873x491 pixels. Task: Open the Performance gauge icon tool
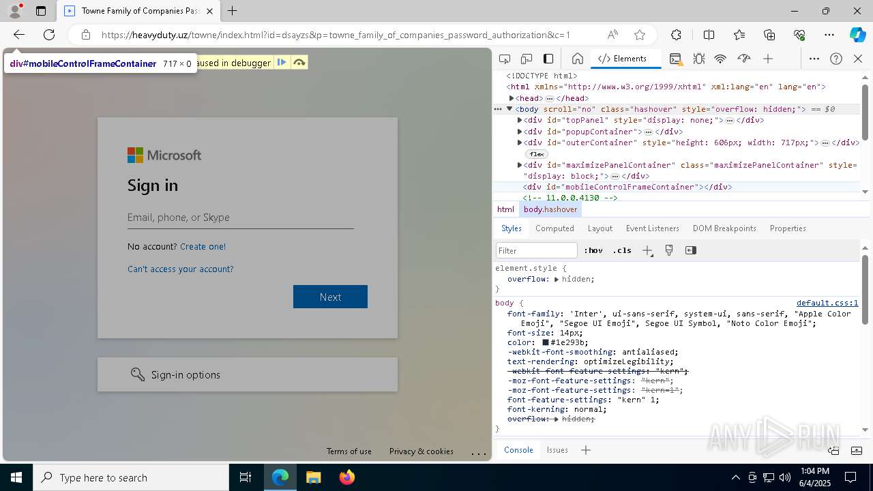pyautogui.click(x=744, y=59)
